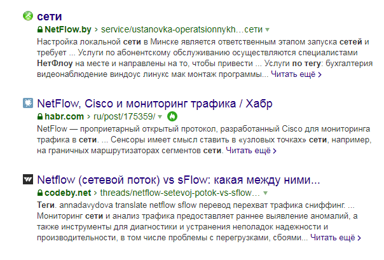Click 'Читать ещё' in the codeby.net snippet

336,238
